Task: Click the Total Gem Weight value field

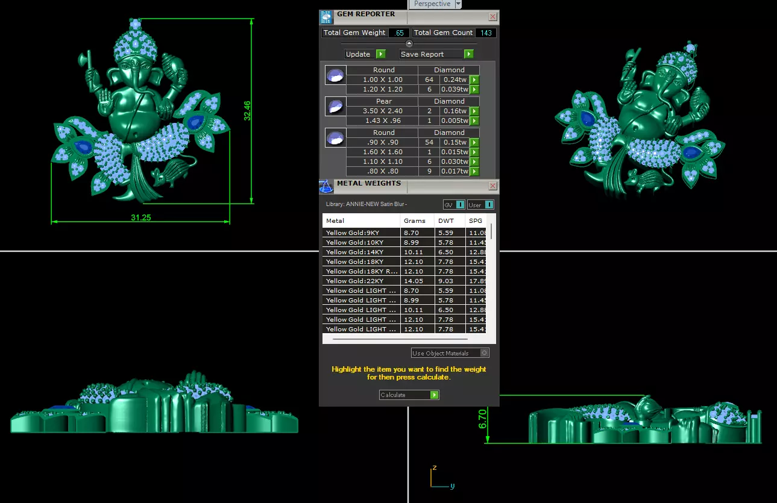Action: 398,33
